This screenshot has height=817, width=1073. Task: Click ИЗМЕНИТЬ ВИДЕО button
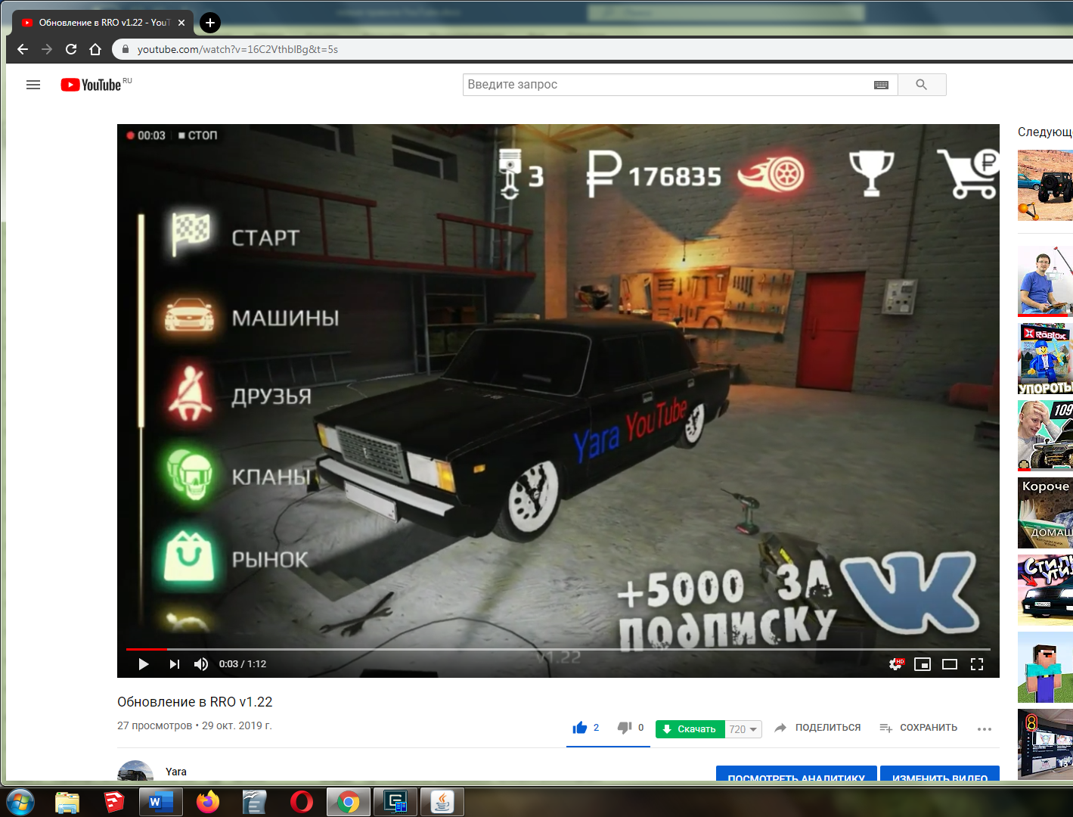pyautogui.click(x=940, y=774)
